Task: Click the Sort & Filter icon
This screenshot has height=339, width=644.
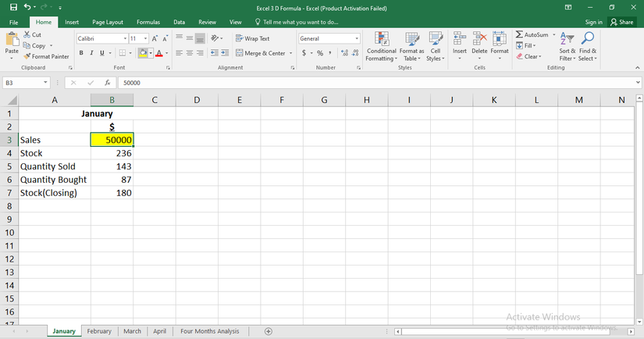Action: click(567, 45)
